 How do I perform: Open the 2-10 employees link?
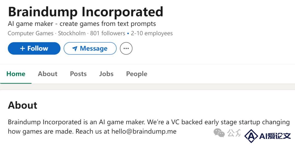pos(152,33)
